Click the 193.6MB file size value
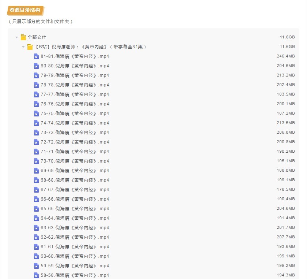Screen dimensions: 307x279 (286, 247)
